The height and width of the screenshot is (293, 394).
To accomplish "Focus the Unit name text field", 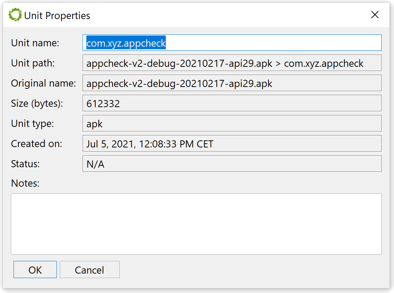I will (232, 43).
